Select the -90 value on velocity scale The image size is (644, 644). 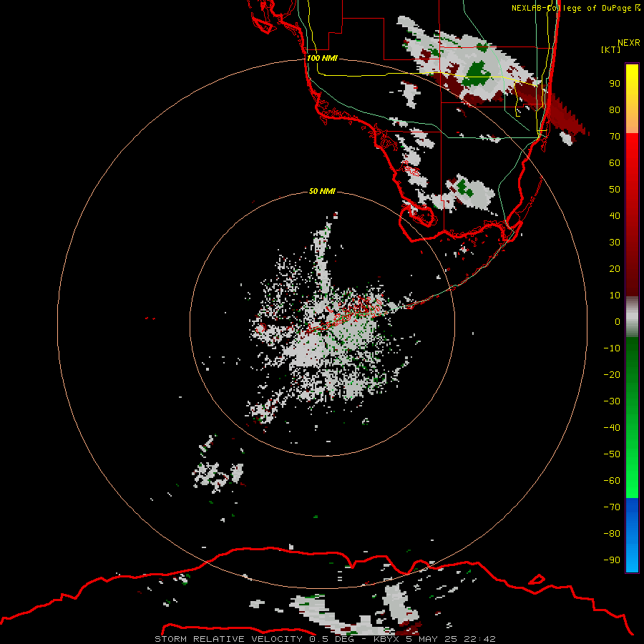click(612, 560)
